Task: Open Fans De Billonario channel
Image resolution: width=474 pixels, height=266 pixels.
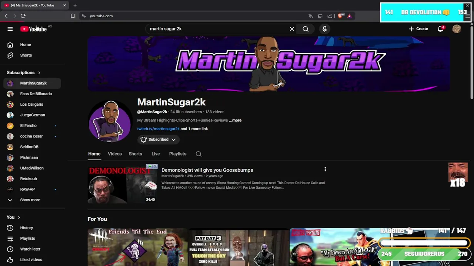Action: pos(32,94)
